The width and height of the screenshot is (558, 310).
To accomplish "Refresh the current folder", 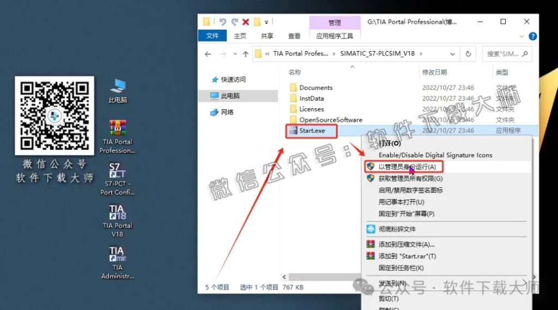I will coord(468,54).
